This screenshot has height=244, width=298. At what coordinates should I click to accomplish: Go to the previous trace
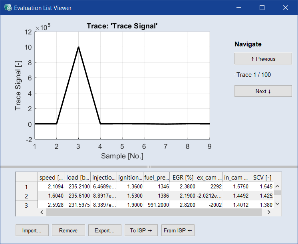[263, 59]
